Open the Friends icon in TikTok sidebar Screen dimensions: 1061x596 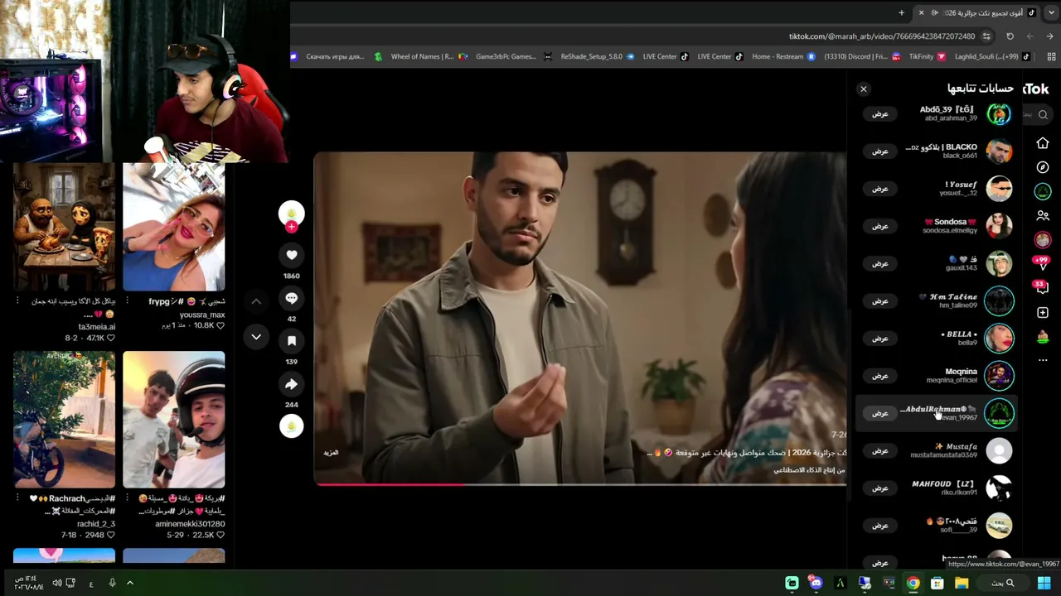click(1043, 215)
